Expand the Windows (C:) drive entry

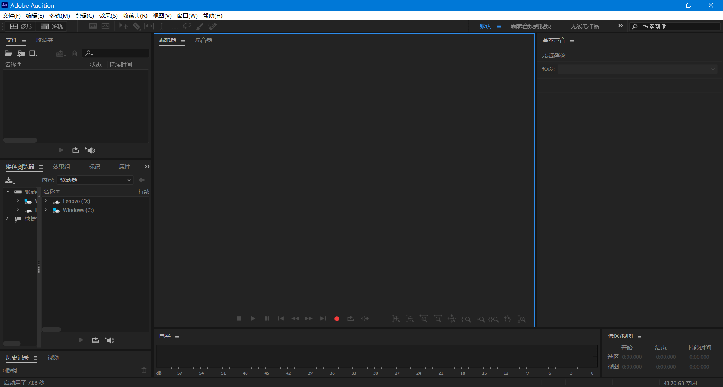pos(46,210)
